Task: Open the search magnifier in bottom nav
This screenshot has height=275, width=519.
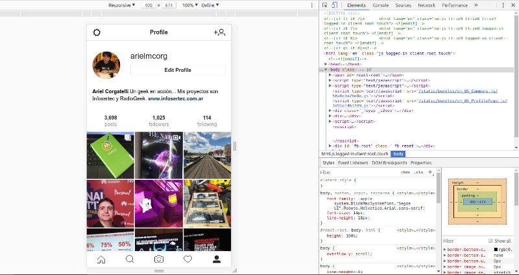Action: coord(130,259)
